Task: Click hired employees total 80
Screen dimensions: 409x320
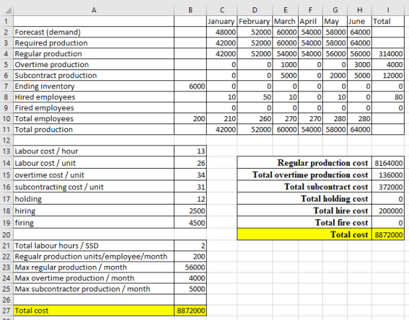Action: (388, 97)
